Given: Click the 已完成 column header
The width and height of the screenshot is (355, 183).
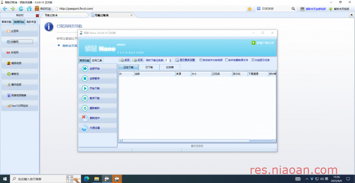Looking at the screenshot, I should pyautogui.click(x=222, y=74).
